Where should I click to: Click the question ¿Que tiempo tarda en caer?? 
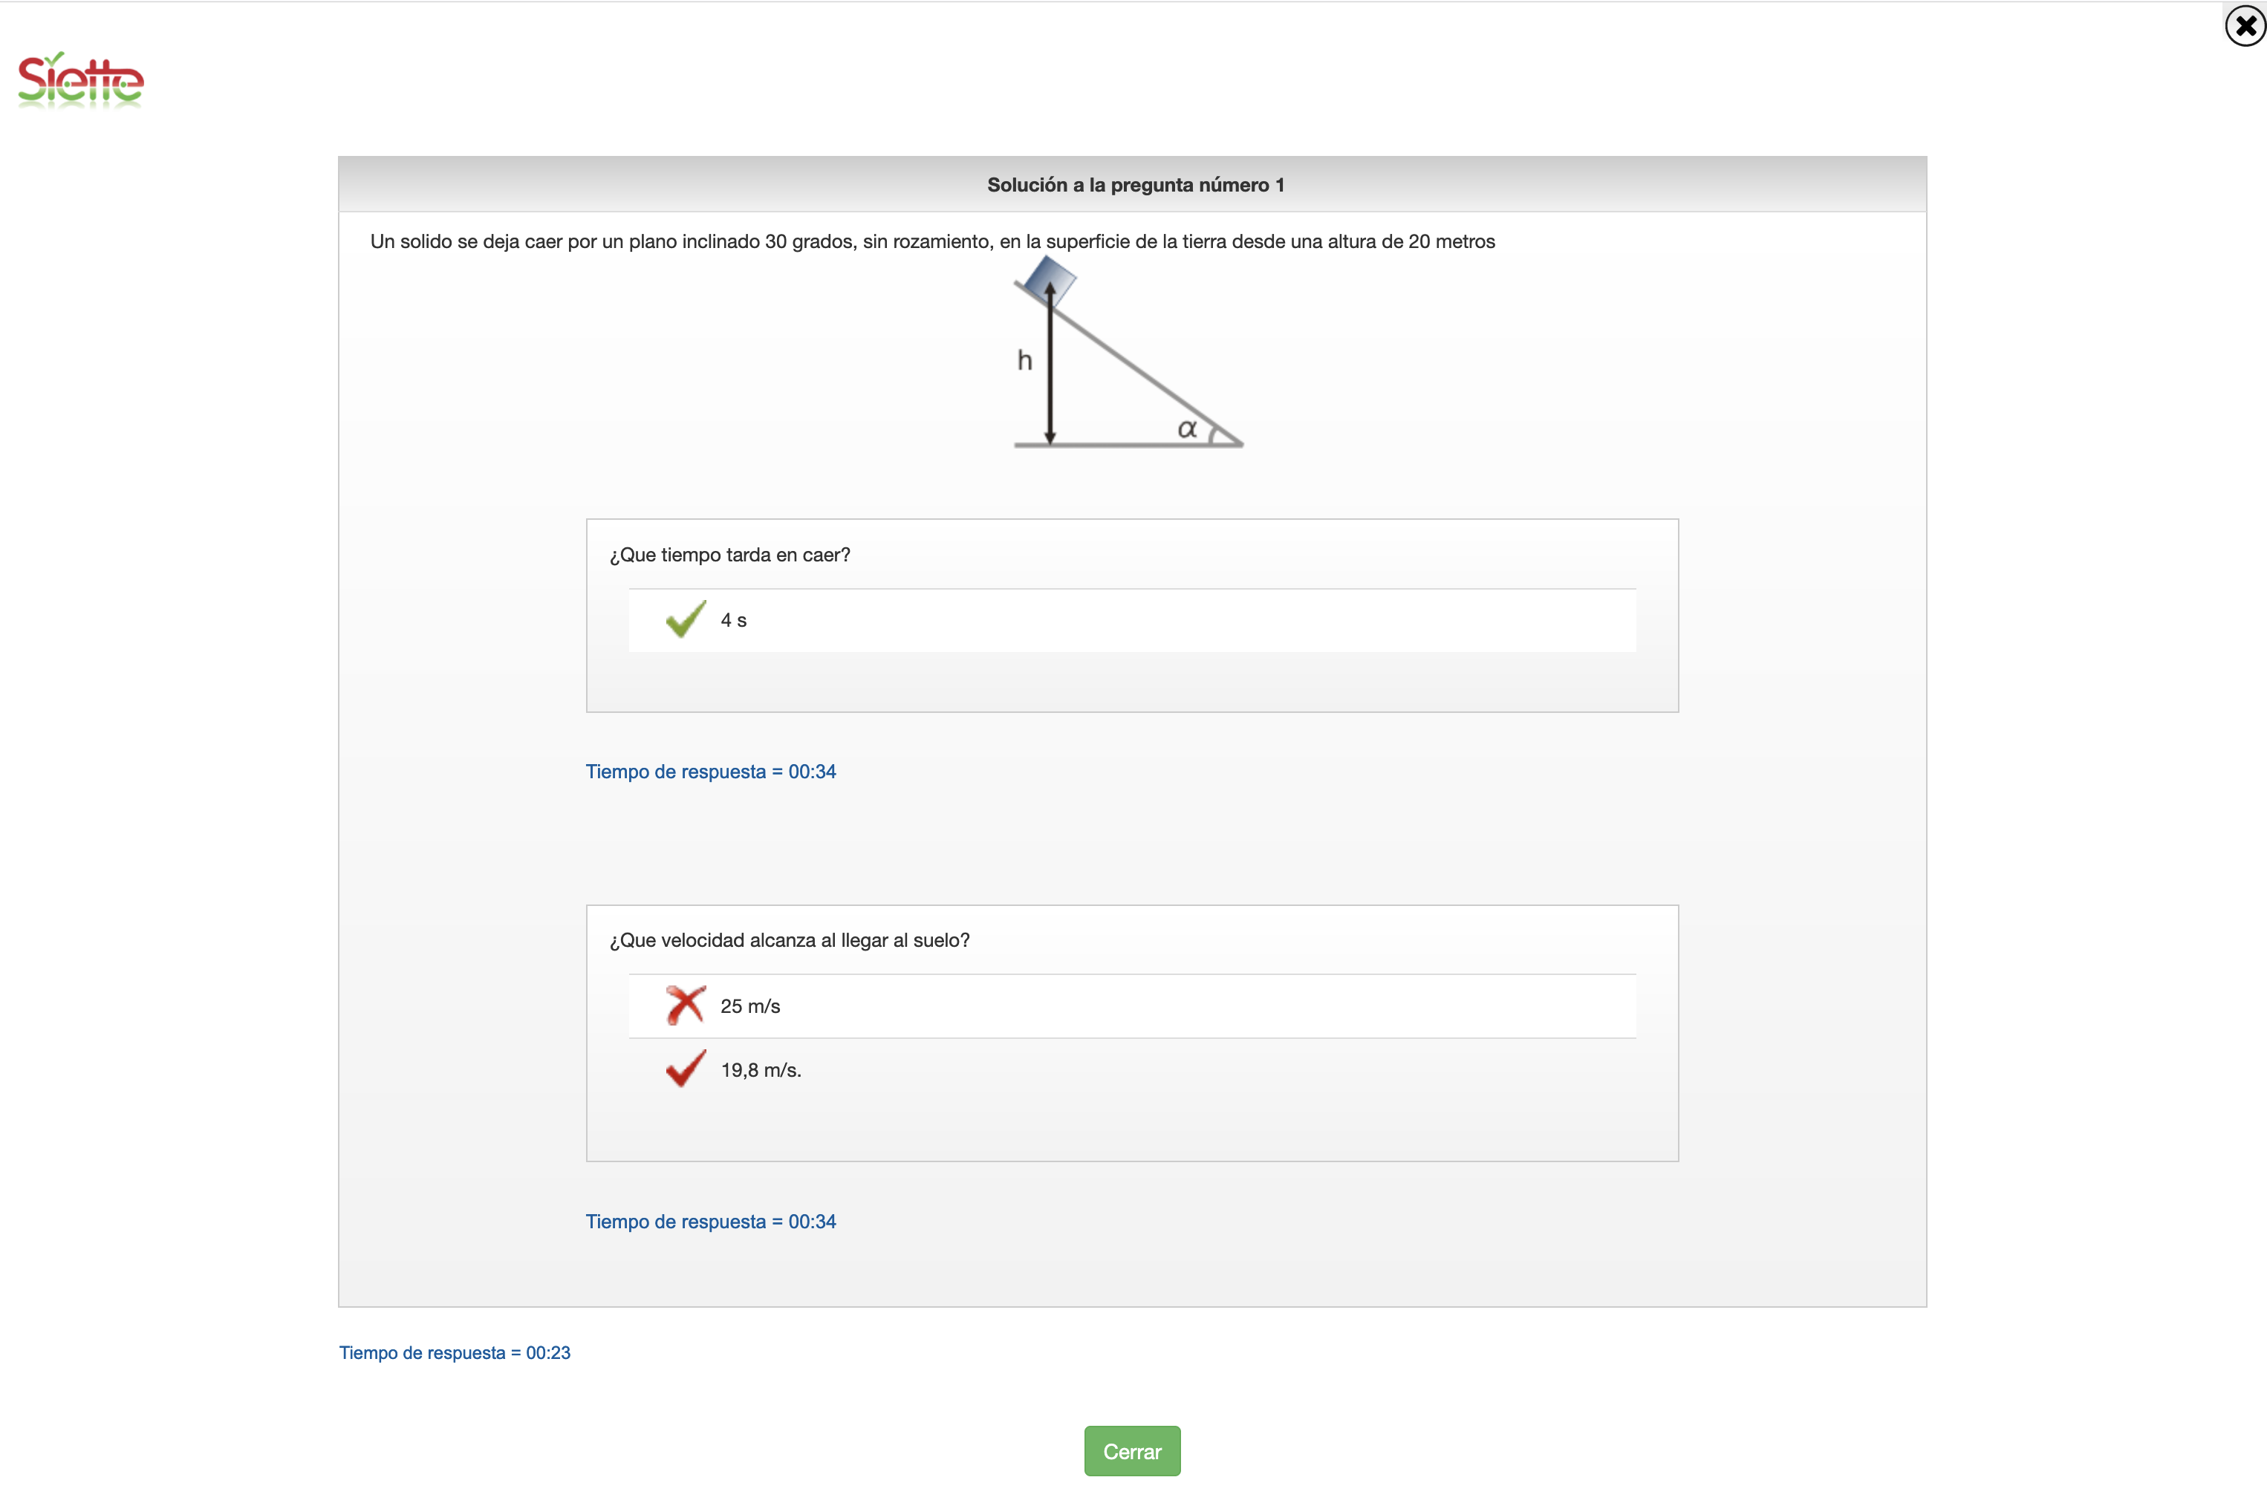[730, 555]
